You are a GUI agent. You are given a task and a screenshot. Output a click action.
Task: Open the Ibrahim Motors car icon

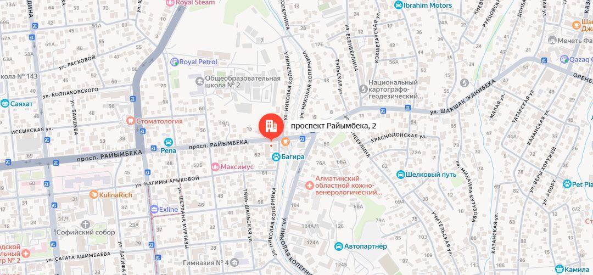(398, 5)
